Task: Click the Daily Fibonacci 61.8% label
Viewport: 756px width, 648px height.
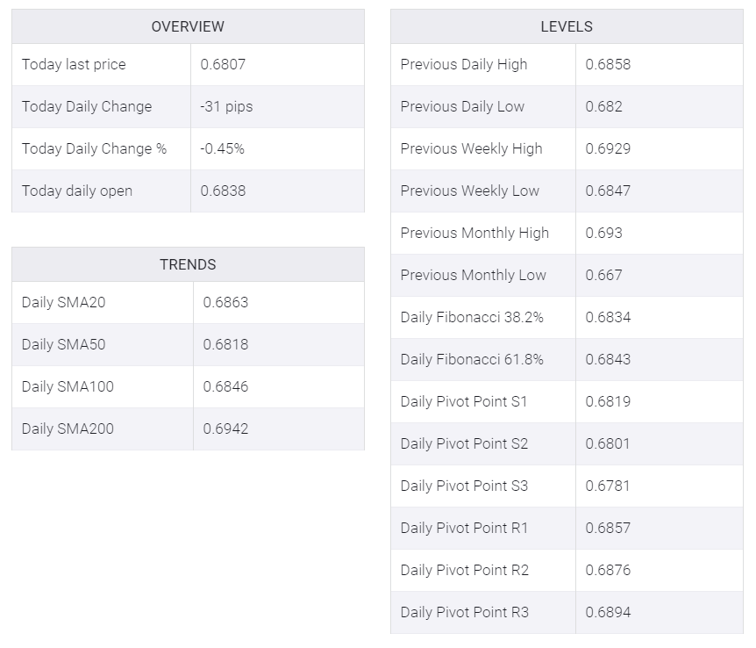Action: pyautogui.click(x=472, y=359)
